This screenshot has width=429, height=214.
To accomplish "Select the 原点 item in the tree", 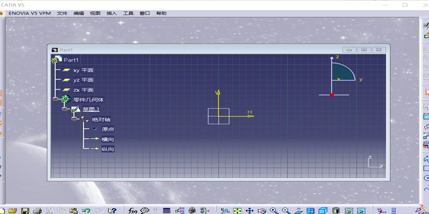I will (x=108, y=129).
